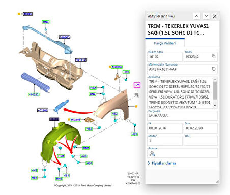Click the 16005 callout at top left
230x195 pixels.
27,14
